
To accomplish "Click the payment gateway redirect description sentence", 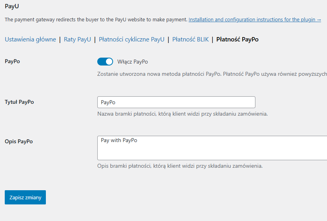I will tap(96, 19).
